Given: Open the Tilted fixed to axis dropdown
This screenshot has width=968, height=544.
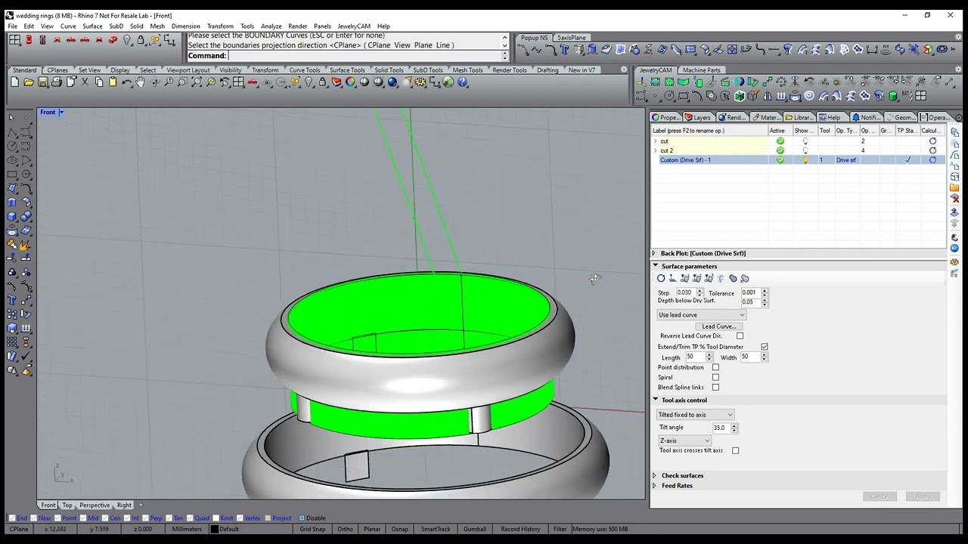Looking at the screenshot, I should 696,415.
